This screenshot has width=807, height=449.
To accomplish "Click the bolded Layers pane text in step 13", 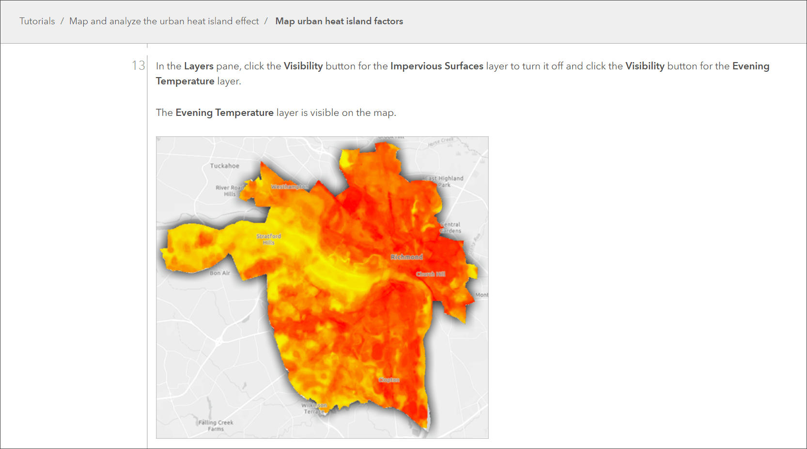I will pyautogui.click(x=199, y=66).
